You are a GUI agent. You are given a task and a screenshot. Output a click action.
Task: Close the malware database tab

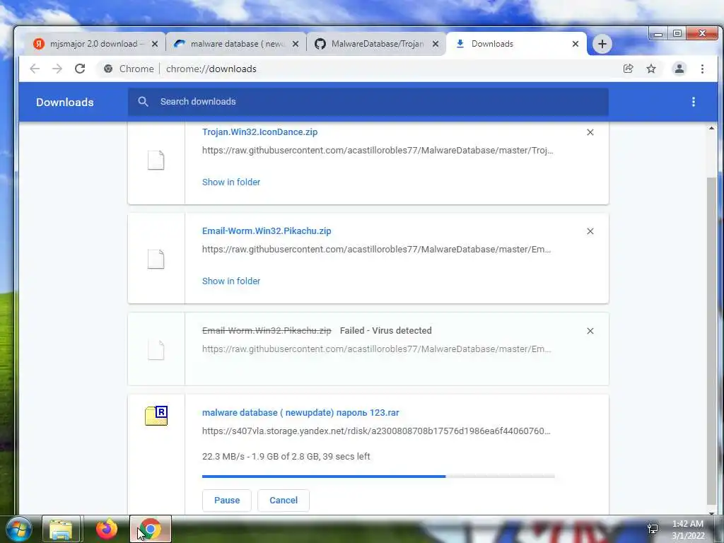[x=296, y=44]
